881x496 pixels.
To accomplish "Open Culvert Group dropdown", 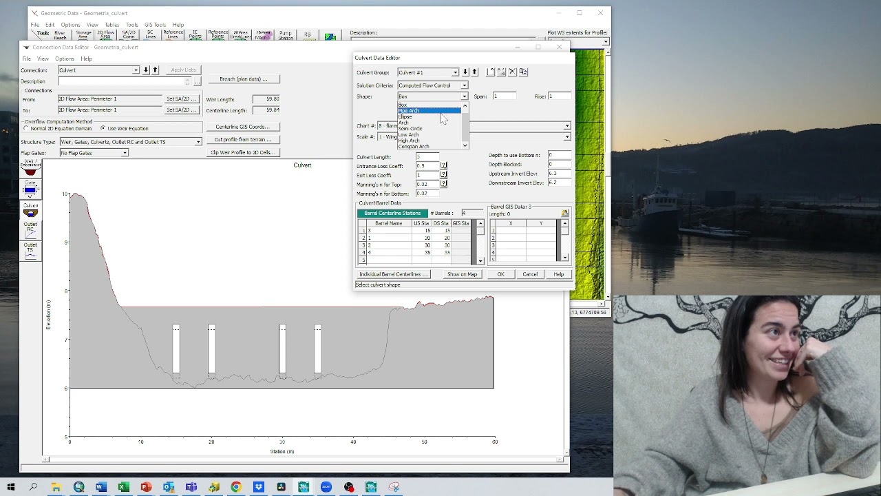I will (x=455, y=72).
